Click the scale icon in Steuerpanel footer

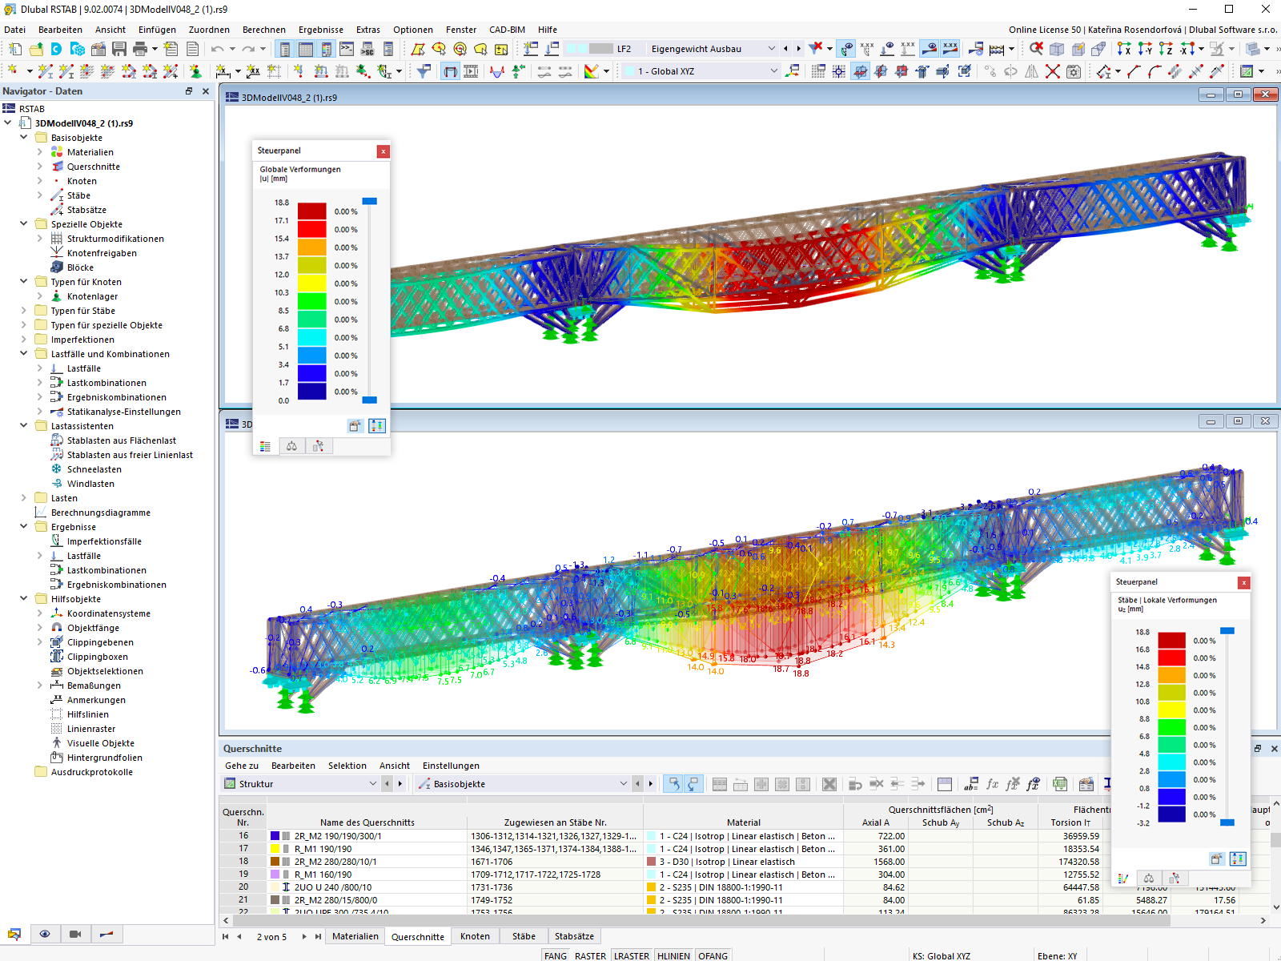click(291, 446)
